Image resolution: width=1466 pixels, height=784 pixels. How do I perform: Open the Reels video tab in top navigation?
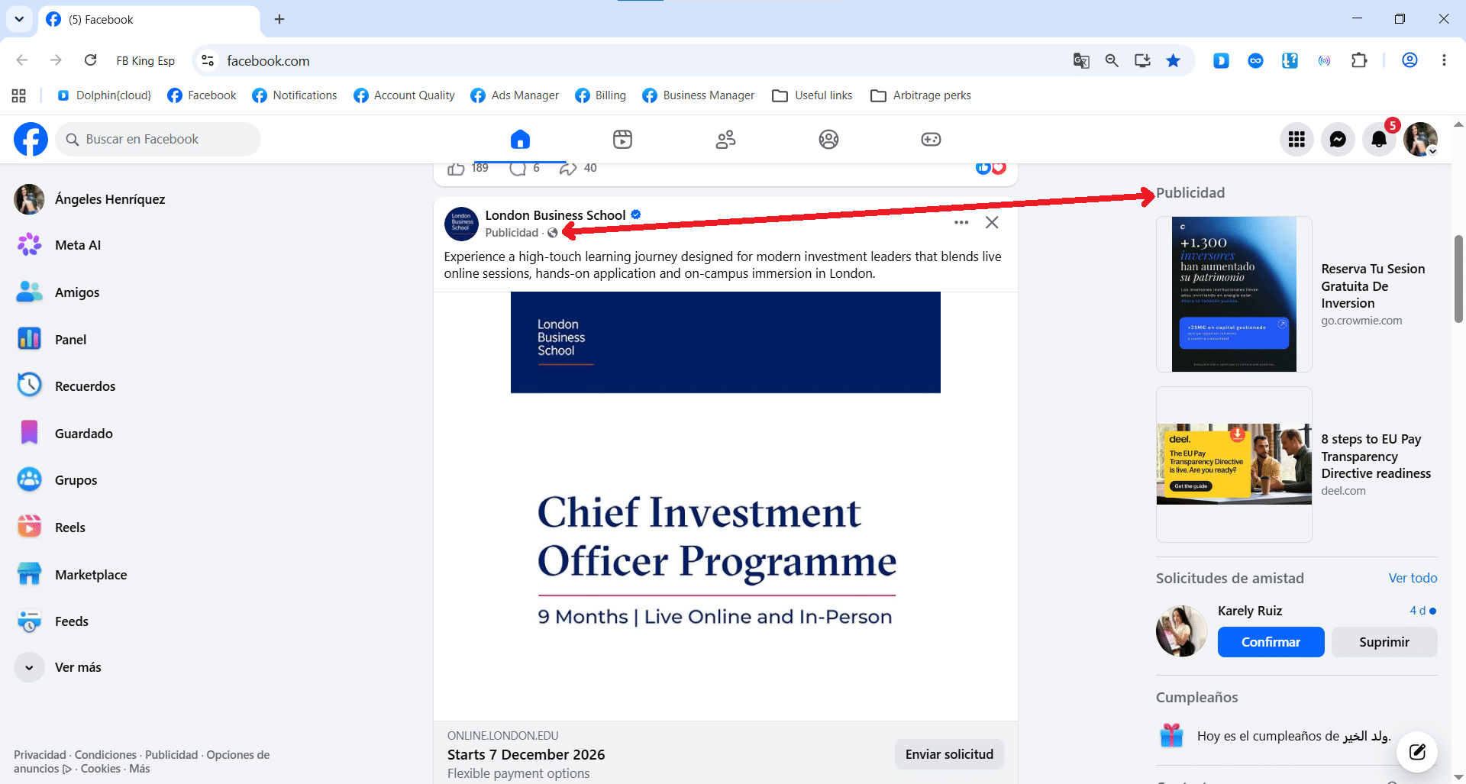[623, 139]
